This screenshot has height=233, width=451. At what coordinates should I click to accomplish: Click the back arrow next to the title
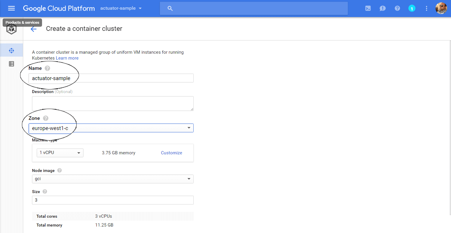click(x=33, y=29)
